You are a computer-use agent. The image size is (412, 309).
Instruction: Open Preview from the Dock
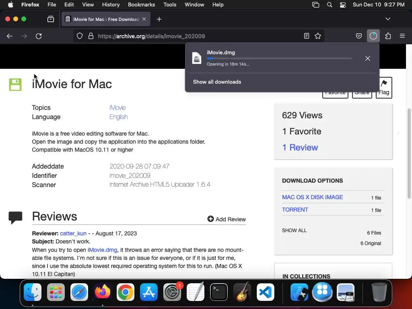click(x=346, y=292)
